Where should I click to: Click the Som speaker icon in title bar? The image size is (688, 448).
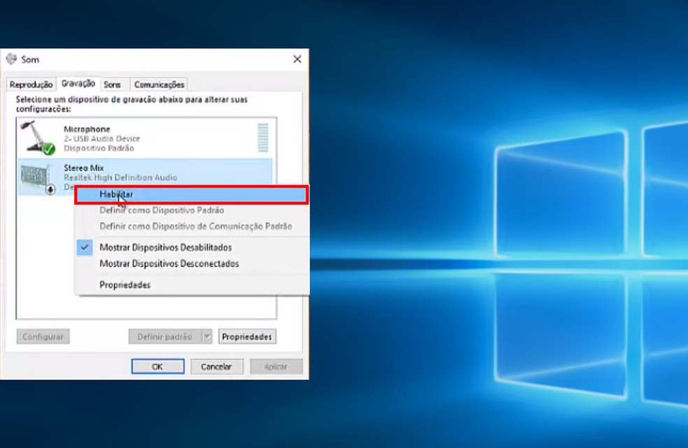coord(11,59)
